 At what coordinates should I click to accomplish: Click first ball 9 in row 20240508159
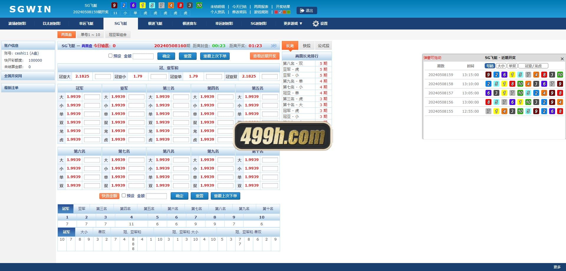488,75
